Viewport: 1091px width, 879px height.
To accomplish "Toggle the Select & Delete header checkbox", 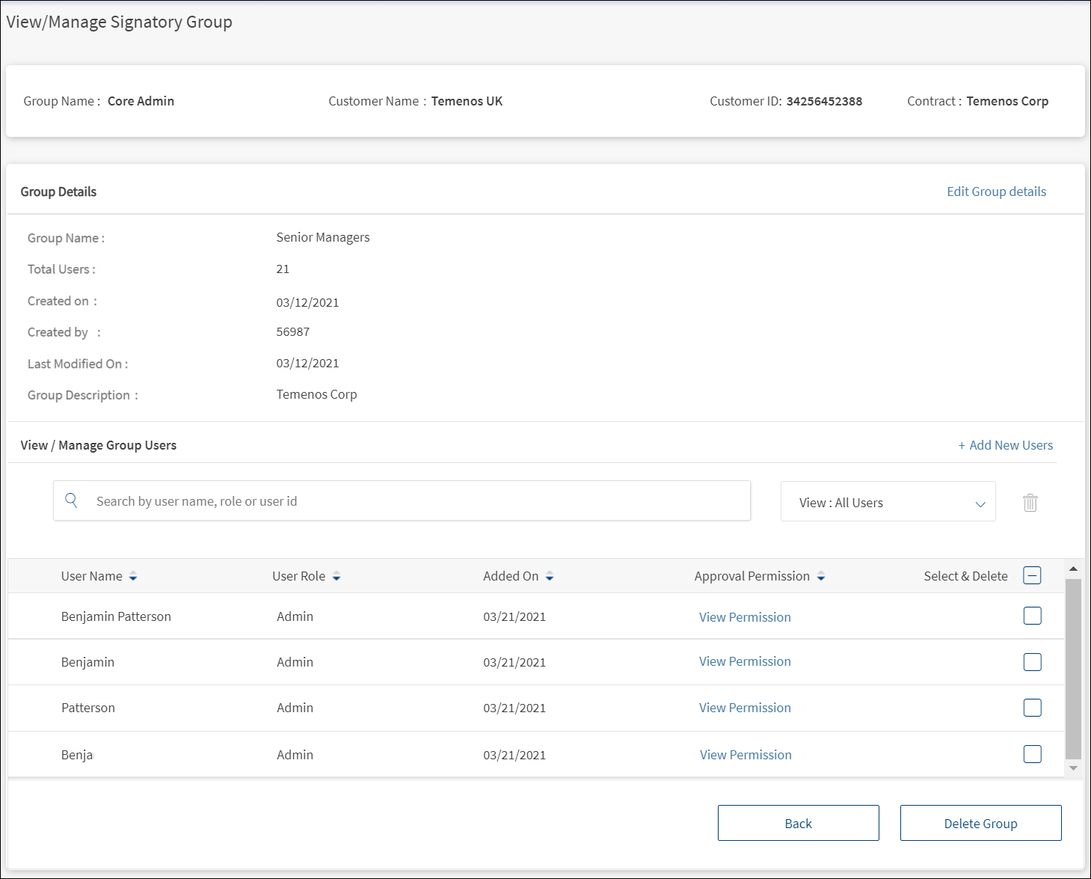I will (1032, 575).
